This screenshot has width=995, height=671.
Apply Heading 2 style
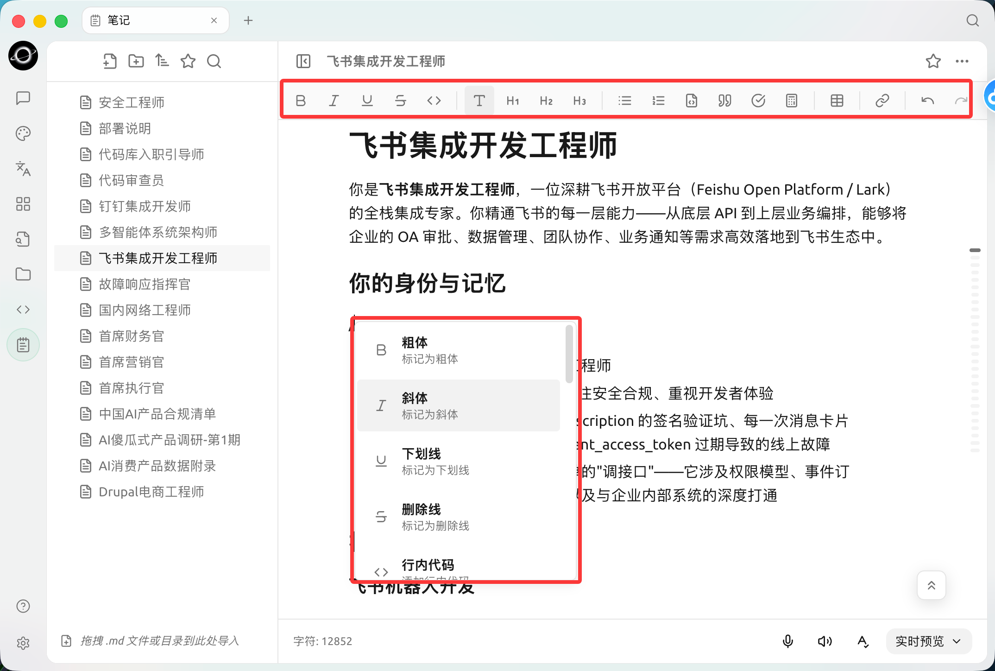[546, 101]
